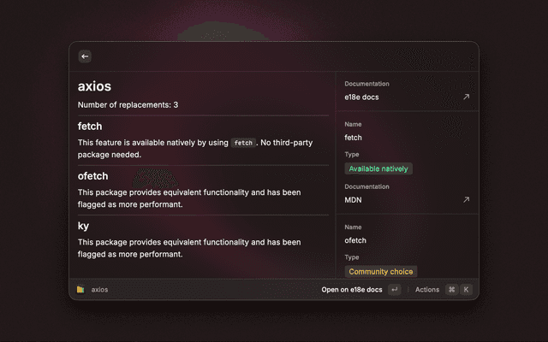Click the Enter key icon beside Open on e18e docs

pyautogui.click(x=395, y=289)
